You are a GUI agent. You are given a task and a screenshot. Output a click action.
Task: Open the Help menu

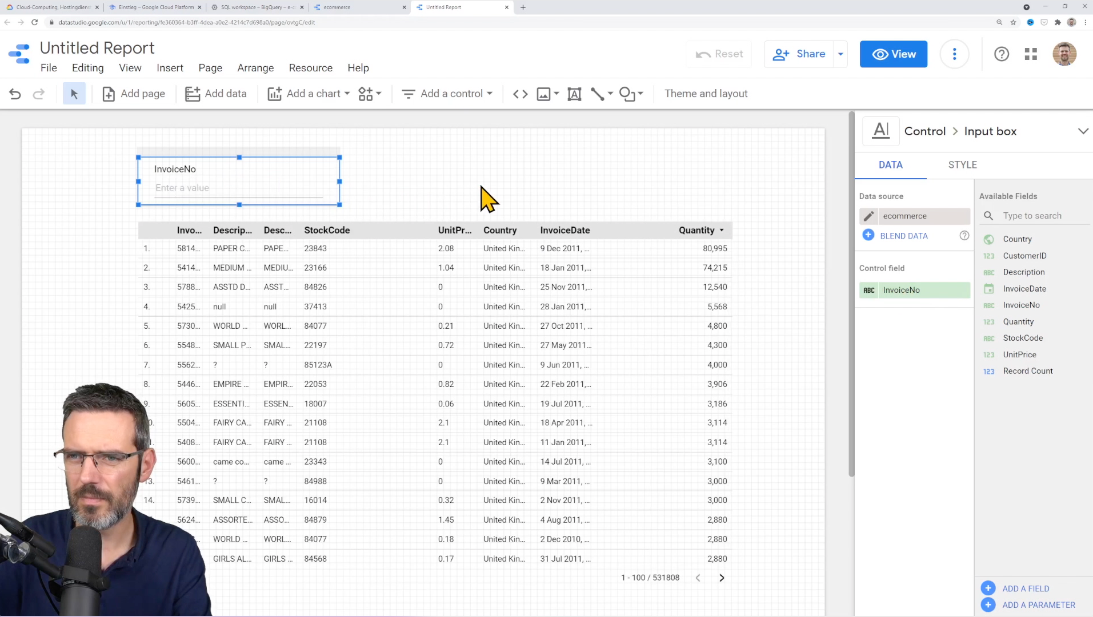pos(358,68)
